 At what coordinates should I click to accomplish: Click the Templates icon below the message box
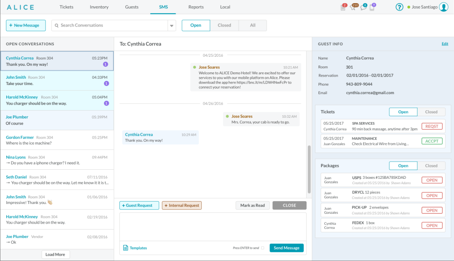point(125,248)
